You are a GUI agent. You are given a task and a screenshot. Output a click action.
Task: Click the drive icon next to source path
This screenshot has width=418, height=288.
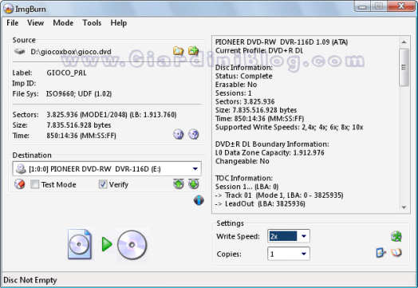click(x=19, y=51)
